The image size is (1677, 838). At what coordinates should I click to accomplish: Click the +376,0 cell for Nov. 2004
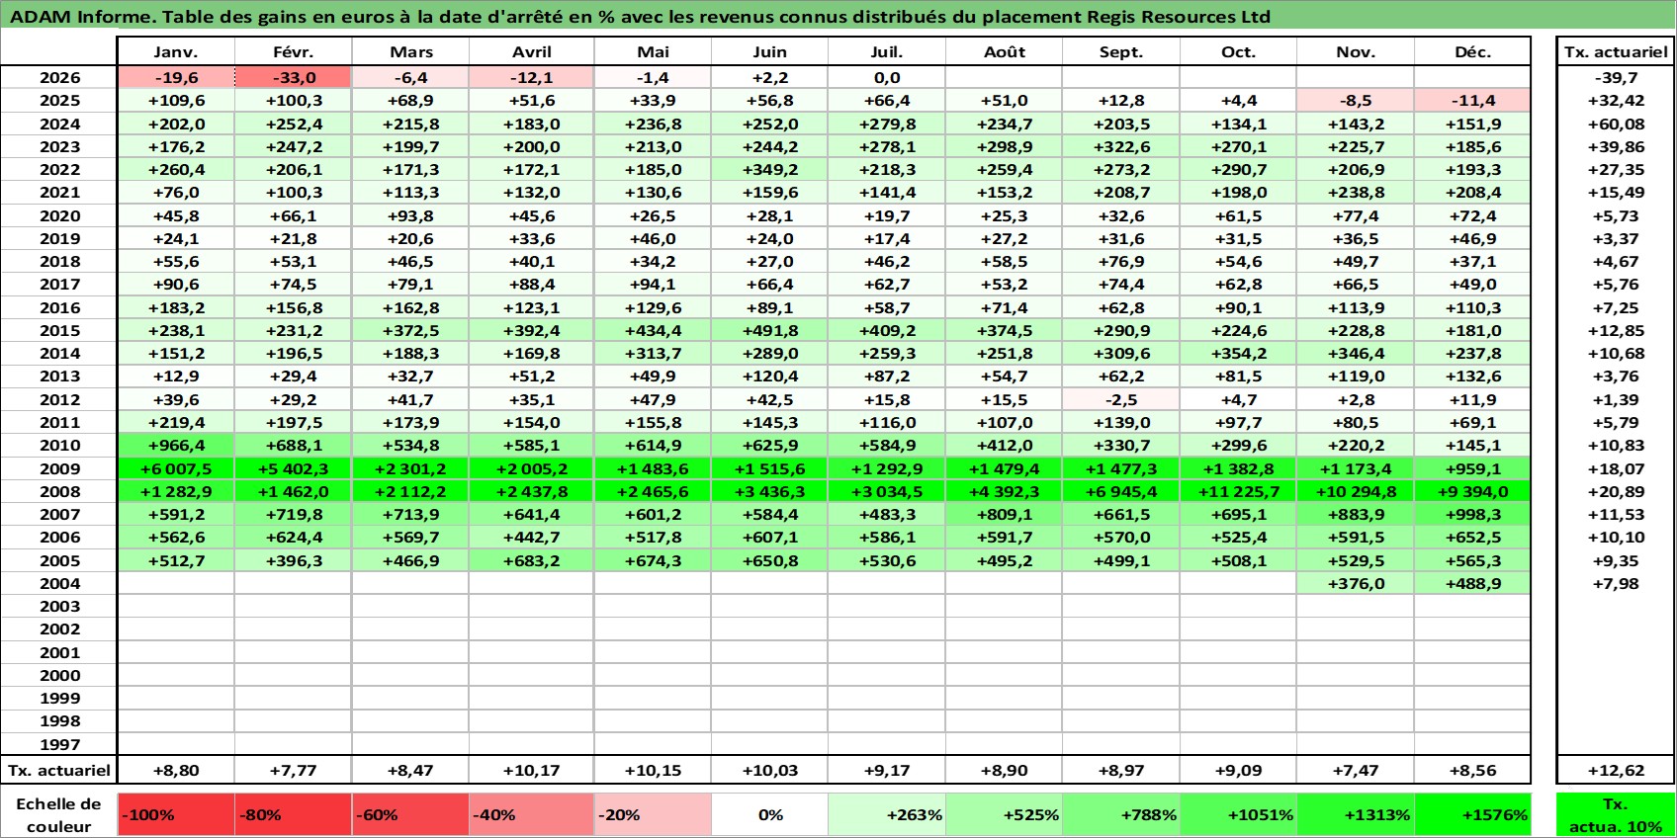[1356, 583]
